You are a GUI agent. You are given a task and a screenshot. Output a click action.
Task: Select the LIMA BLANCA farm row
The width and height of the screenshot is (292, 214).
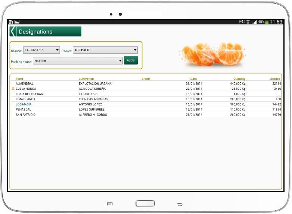pos(146,99)
